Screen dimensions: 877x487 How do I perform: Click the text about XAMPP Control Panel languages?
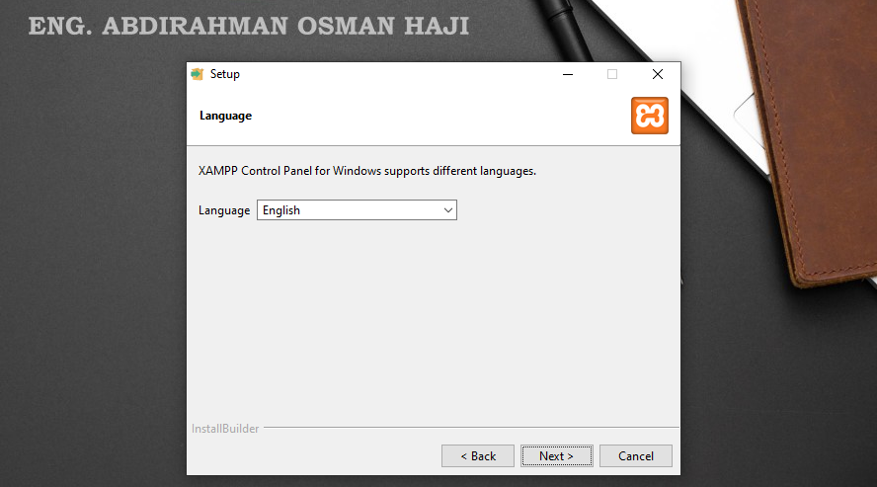(367, 171)
